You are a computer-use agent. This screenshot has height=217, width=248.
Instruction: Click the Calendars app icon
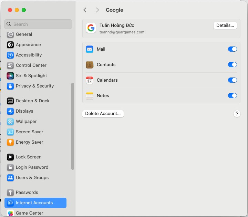tap(90, 80)
